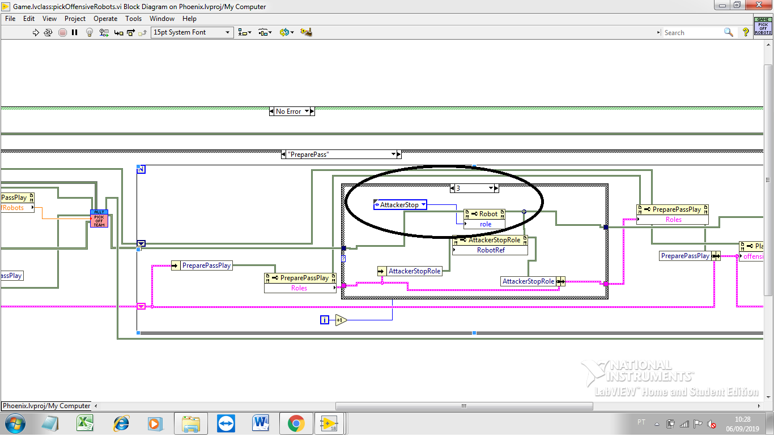Click the horizontal scrollbar right arrow
The height and width of the screenshot is (437, 774).
(x=759, y=406)
